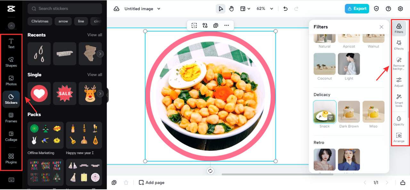Activate the Hand pan tool
This screenshot has width=410, height=190.
point(231,9)
